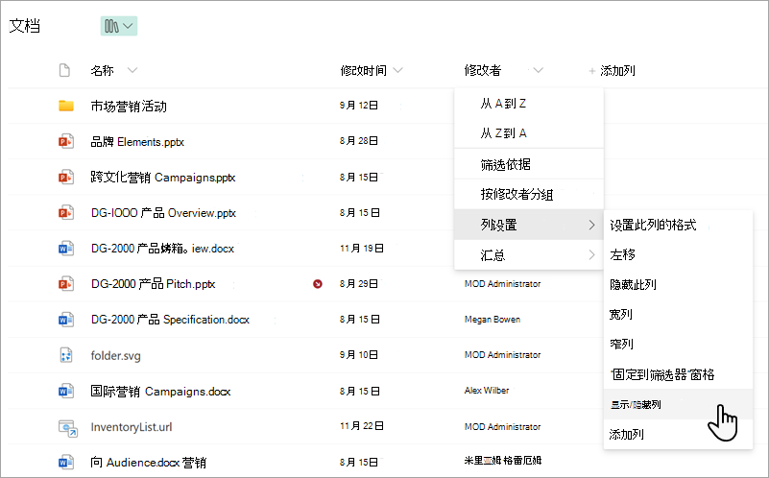Click 9月 10日 date for folder.svg
The width and height of the screenshot is (769, 478).
[x=358, y=354]
